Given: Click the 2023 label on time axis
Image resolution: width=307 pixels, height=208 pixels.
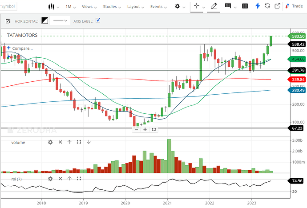Looking at the screenshot, I should (251, 203).
